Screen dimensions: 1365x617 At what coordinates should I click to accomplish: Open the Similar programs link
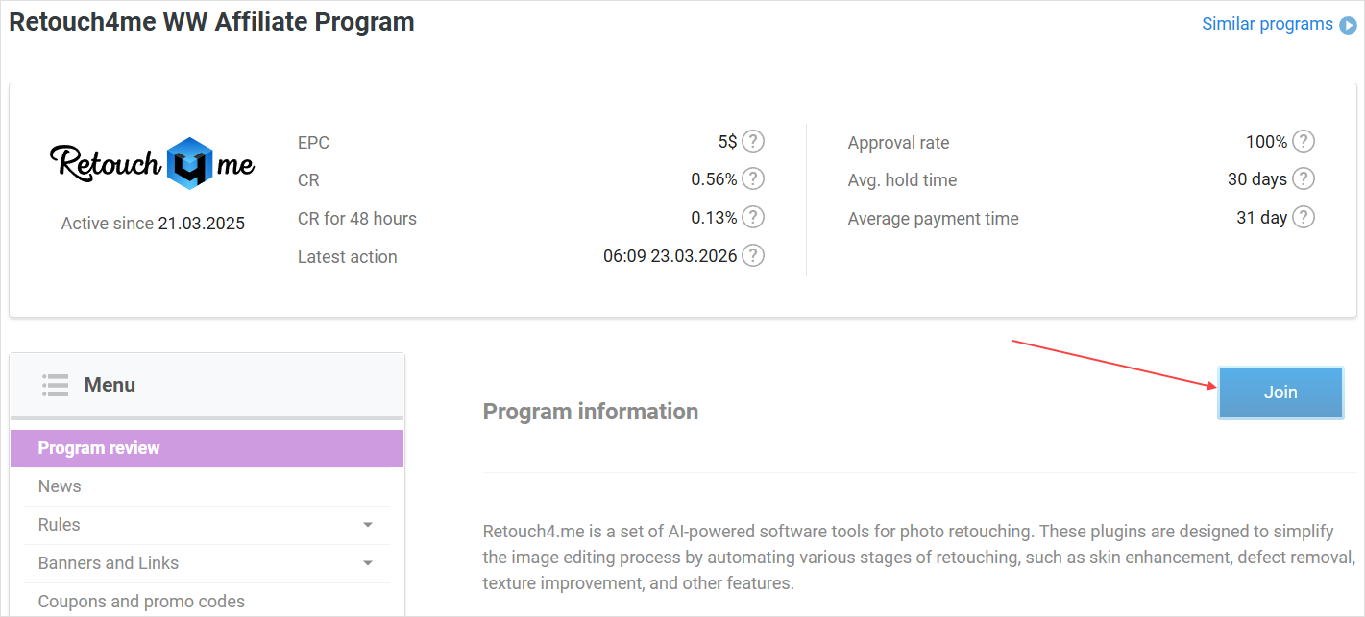[1267, 24]
